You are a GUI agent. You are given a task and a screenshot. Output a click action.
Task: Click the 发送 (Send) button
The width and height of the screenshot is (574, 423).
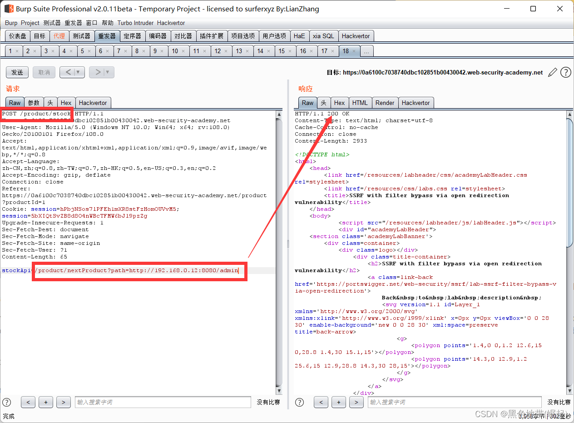(17, 72)
